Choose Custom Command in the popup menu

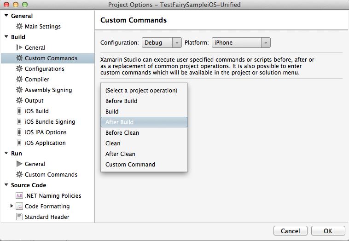pyautogui.click(x=130, y=165)
